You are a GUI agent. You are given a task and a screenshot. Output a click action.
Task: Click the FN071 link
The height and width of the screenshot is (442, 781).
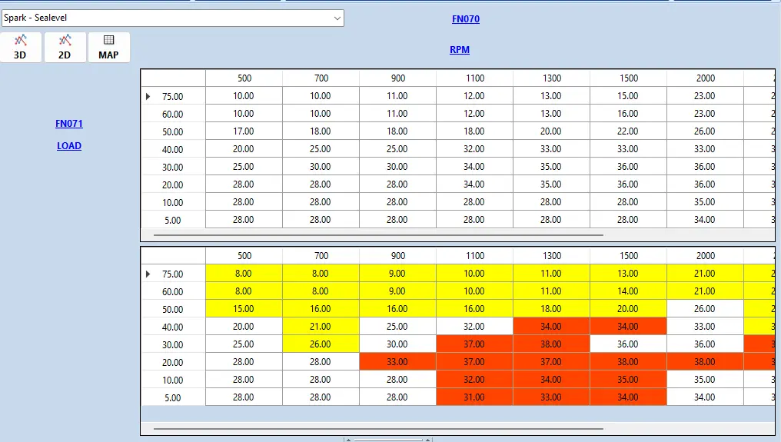(68, 124)
